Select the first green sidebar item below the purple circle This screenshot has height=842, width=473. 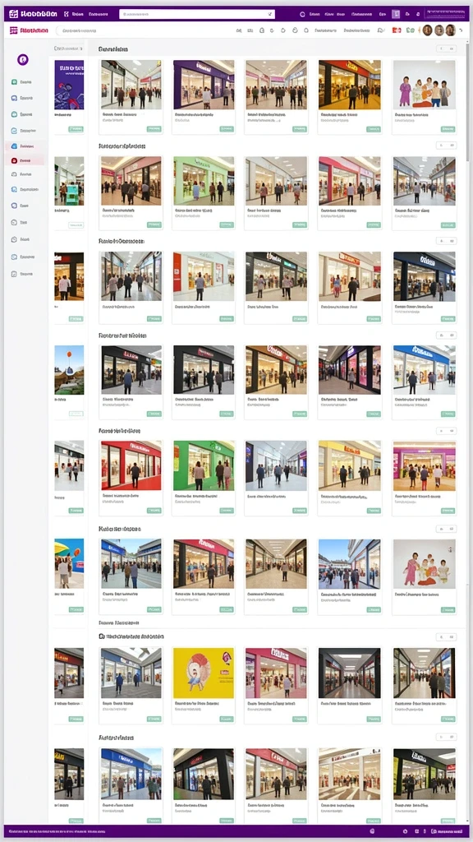22,82
